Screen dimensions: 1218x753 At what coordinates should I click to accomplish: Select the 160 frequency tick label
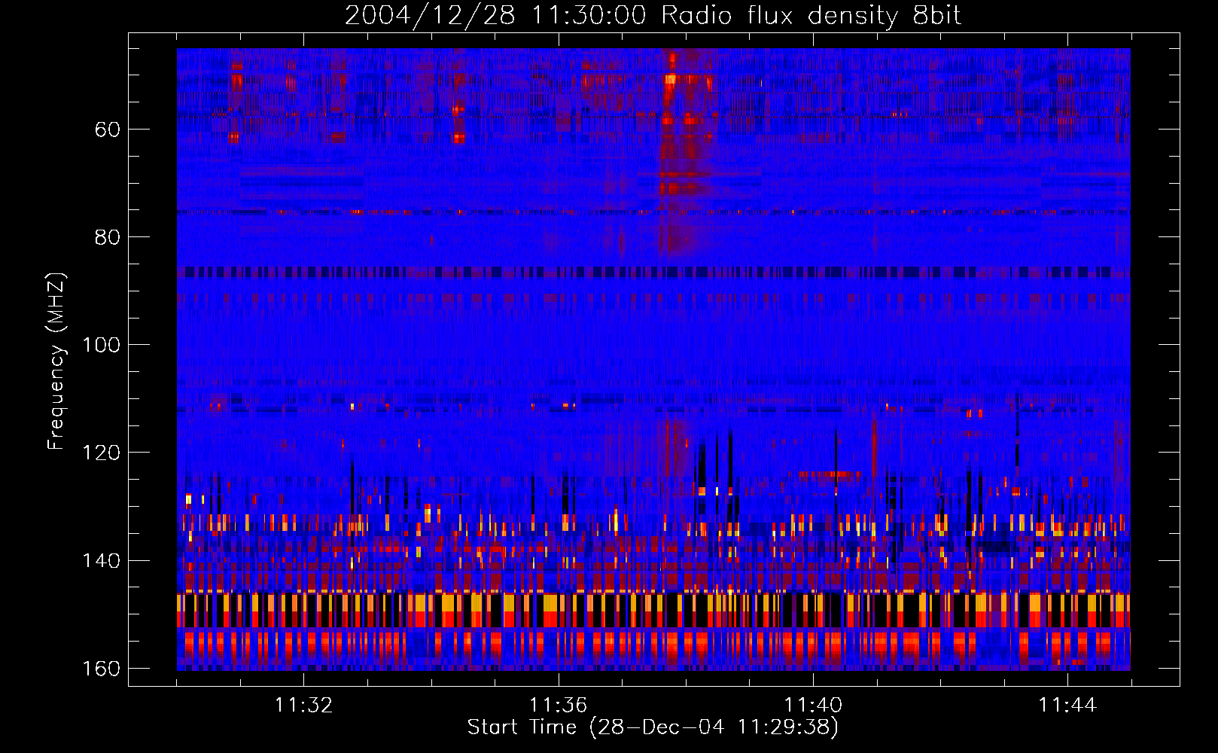101,669
